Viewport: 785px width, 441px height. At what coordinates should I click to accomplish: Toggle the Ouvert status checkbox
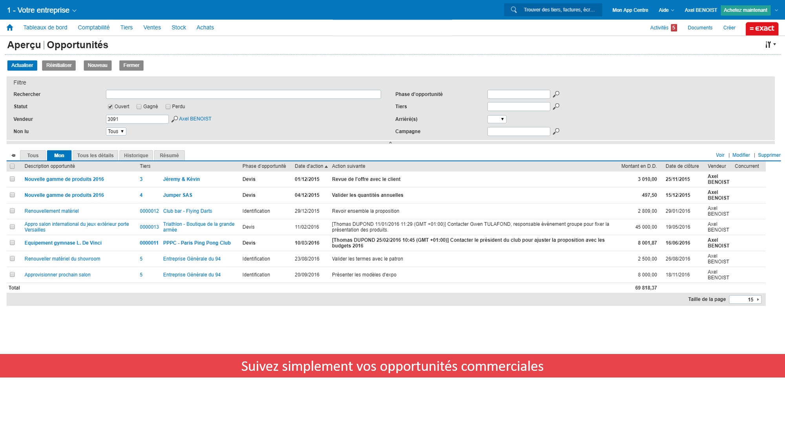(110, 106)
